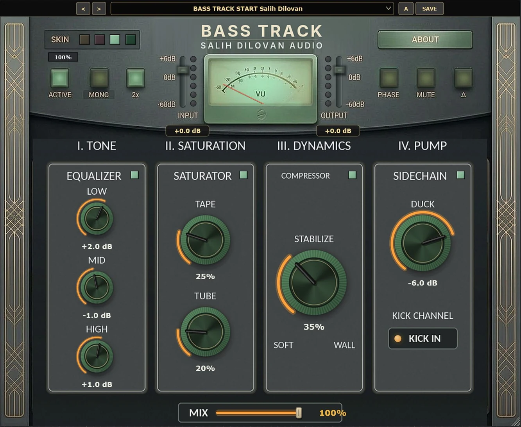The height and width of the screenshot is (427, 521).
Task: Click the LOW equalizer knob
Action: point(97,218)
